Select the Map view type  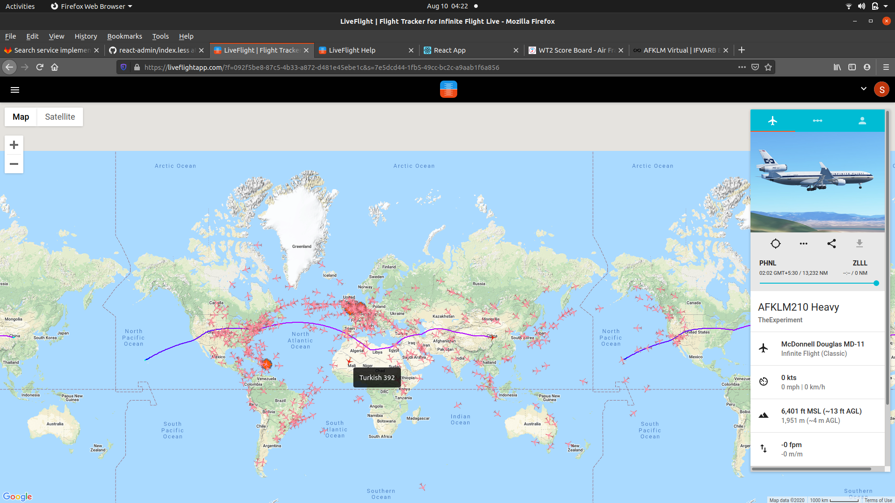pyautogui.click(x=21, y=117)
